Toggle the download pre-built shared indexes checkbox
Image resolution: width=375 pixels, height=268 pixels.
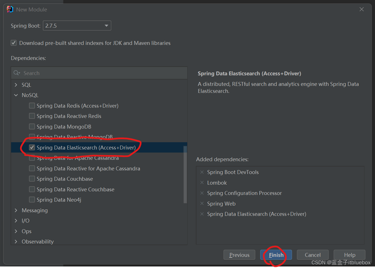click(x=14, y=43)
